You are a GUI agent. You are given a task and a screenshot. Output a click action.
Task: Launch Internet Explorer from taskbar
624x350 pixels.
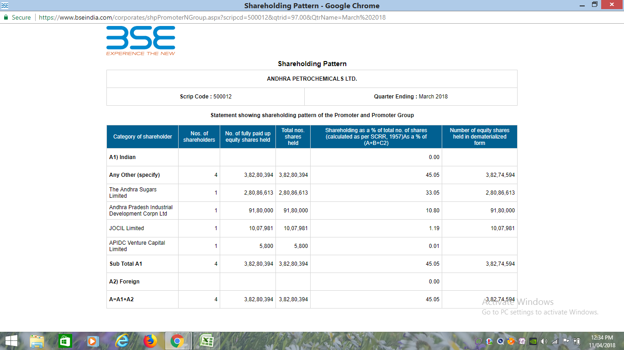(122, 340)
